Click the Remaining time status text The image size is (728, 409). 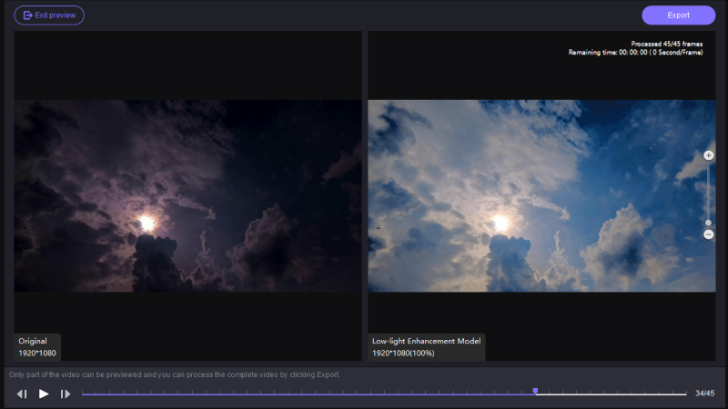click(x=635, y=53)
